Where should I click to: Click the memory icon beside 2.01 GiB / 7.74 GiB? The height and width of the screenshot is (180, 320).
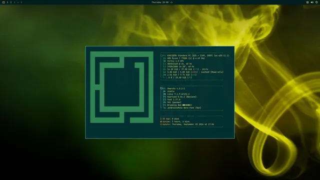(165, 74)
